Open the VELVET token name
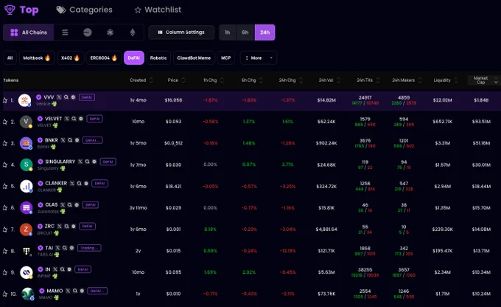Image resolution: width=501 pixels, height=307 pixels. point(53,119)
